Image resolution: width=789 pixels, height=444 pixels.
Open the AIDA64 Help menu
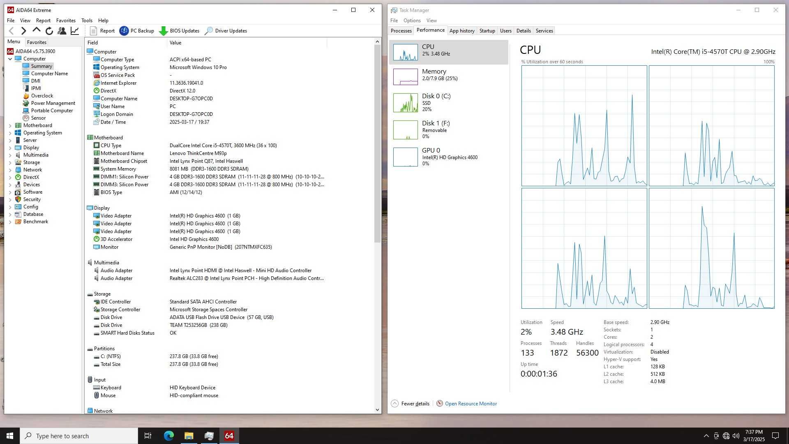point(103,21)
